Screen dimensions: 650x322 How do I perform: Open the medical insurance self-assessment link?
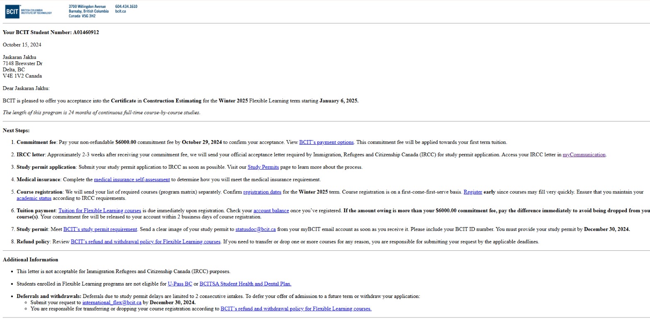pyautogui.click(x=131, y=179)
